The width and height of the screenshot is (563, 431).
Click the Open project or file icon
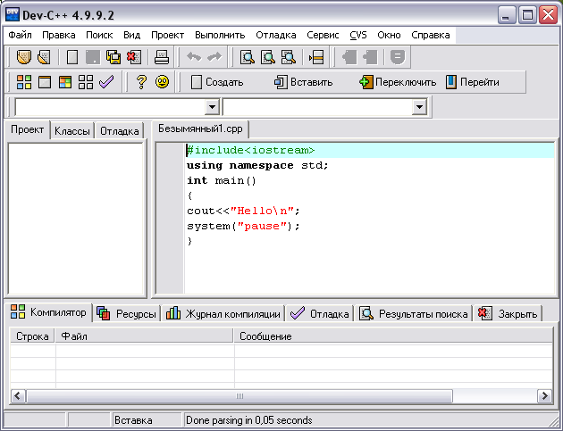click(x=44, y=57)
